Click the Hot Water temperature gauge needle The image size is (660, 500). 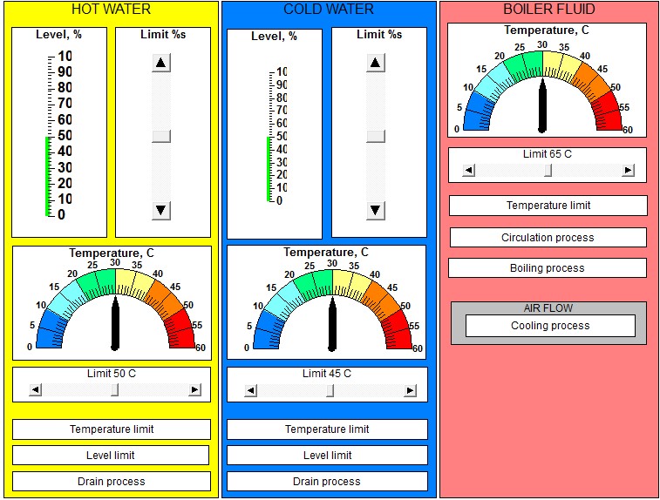[x=115, y=323]
